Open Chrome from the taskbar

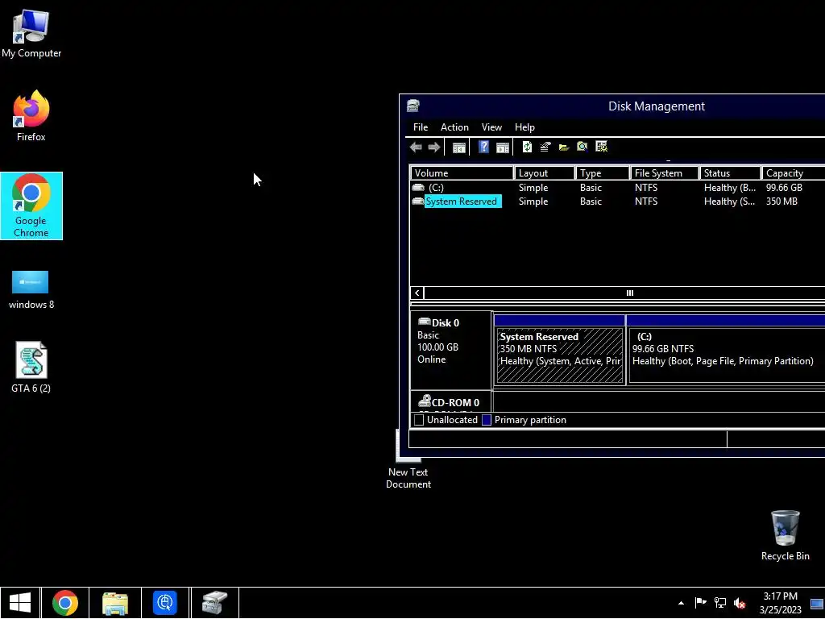65,603
